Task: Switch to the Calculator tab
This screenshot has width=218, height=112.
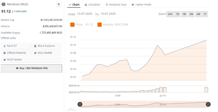Action: 92,4
